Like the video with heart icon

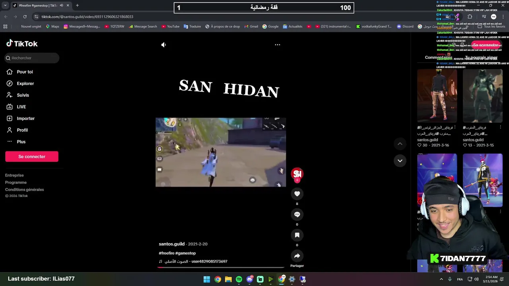297,193
